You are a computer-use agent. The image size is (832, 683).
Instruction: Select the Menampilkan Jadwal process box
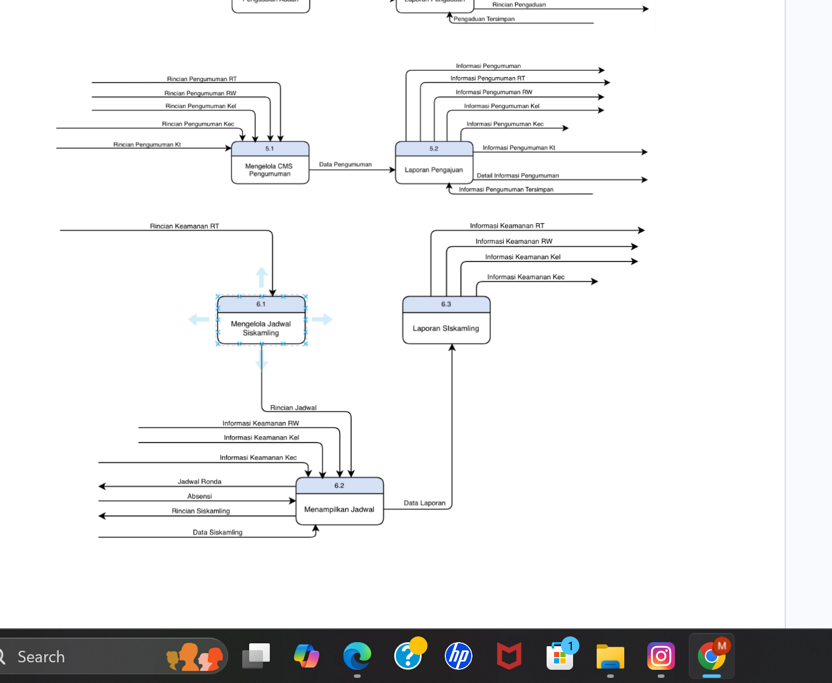339,509
